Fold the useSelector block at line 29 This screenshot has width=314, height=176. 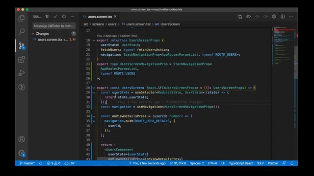[x=94, y=92]
